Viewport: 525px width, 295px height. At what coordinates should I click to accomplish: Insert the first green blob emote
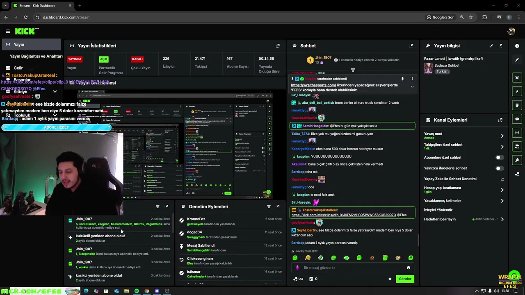coord(295,258)
